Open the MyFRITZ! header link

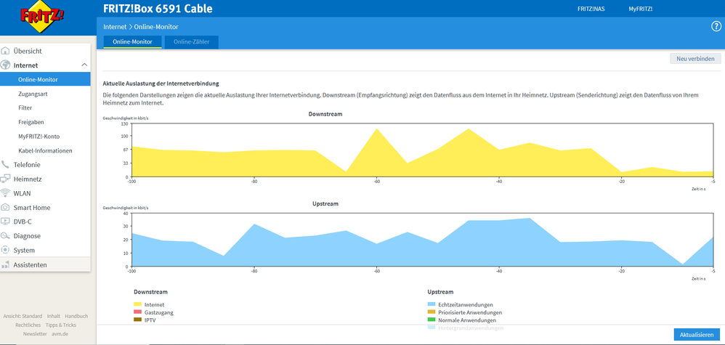click(x=640, y=9)
